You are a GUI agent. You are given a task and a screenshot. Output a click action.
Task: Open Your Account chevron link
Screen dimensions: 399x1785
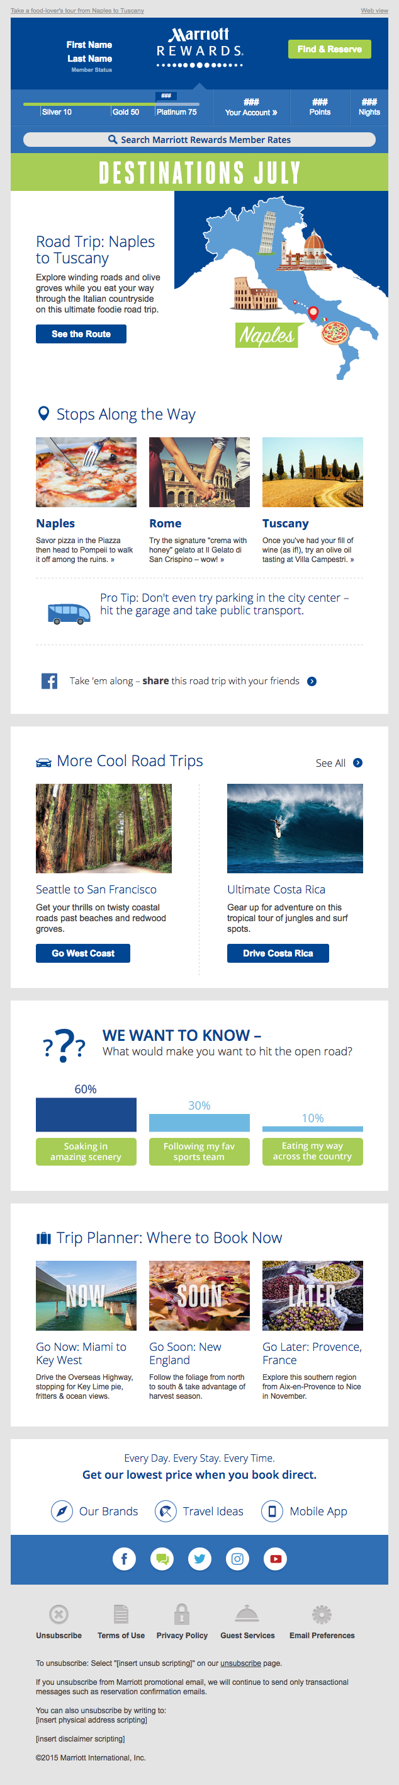(252, 112)
